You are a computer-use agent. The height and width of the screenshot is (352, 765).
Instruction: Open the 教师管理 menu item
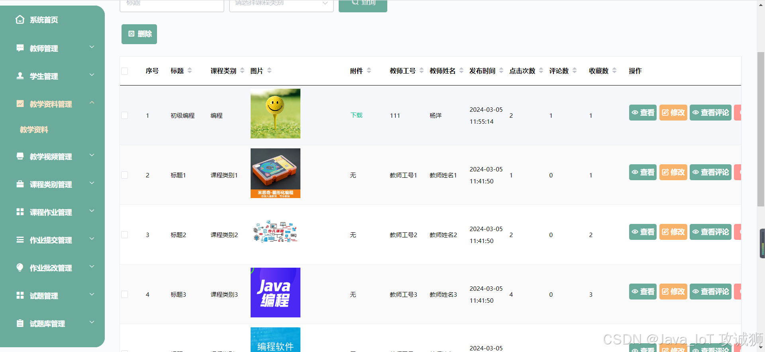[44, 49]
